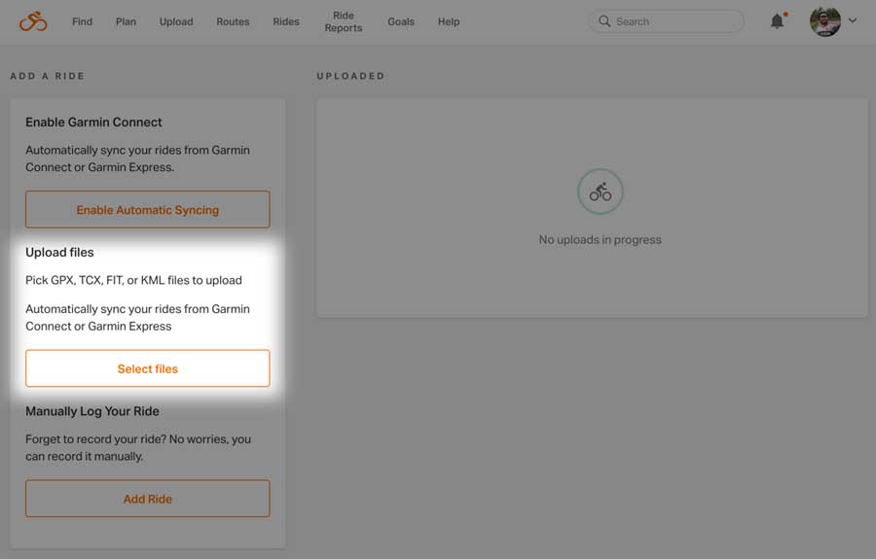Click the search magnifier icon
Viewport: 876px width, 559px height.
[603, 21]
